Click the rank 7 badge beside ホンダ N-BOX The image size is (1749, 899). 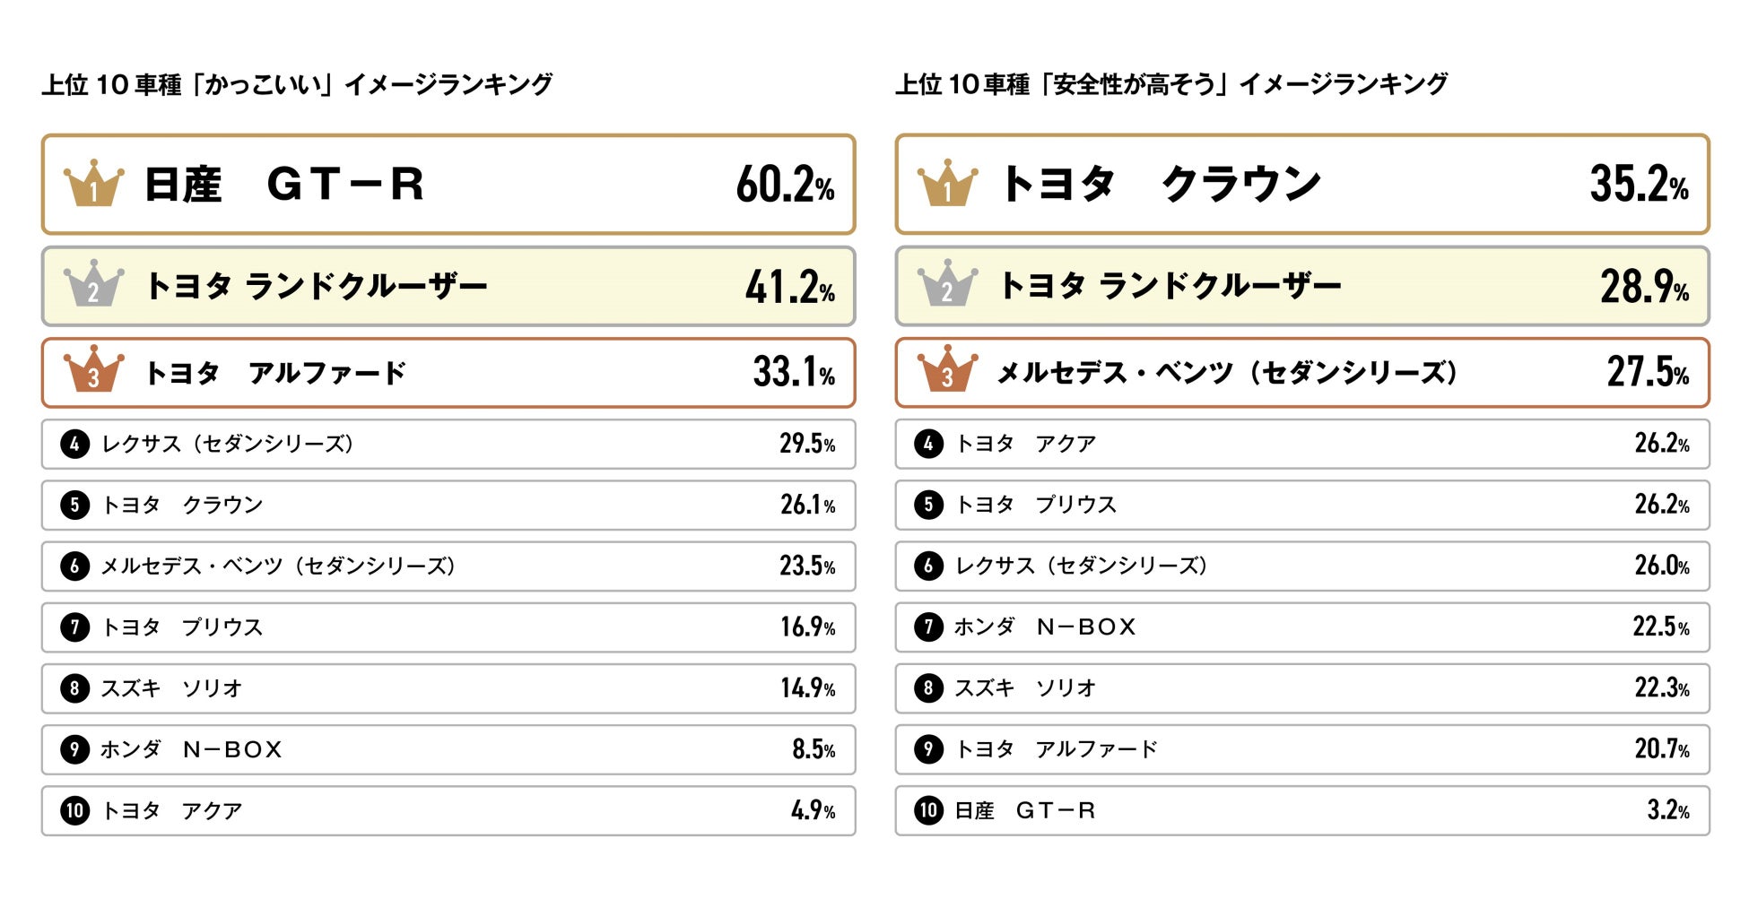click(928, 627)
